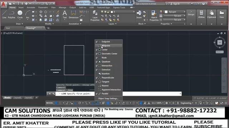Select the Mirror tool in Modify panel
Viewport: 229px width, 128px height.
[46, 16]
